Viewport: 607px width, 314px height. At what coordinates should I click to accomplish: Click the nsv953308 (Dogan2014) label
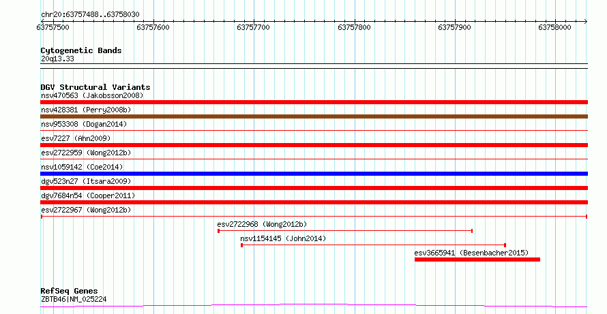point(84,124)
